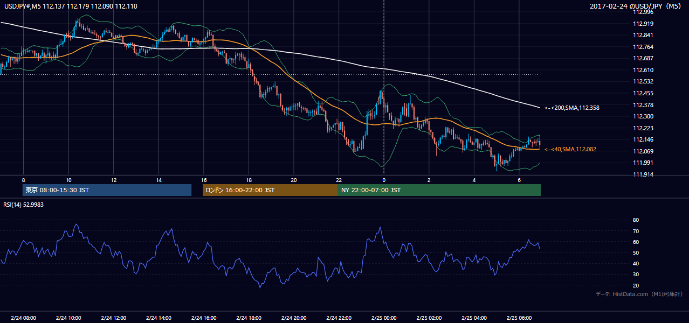Viewport: 689px width, 323px height.
Task: Click price level 112.223 on the axis
Action: (643, 128)
